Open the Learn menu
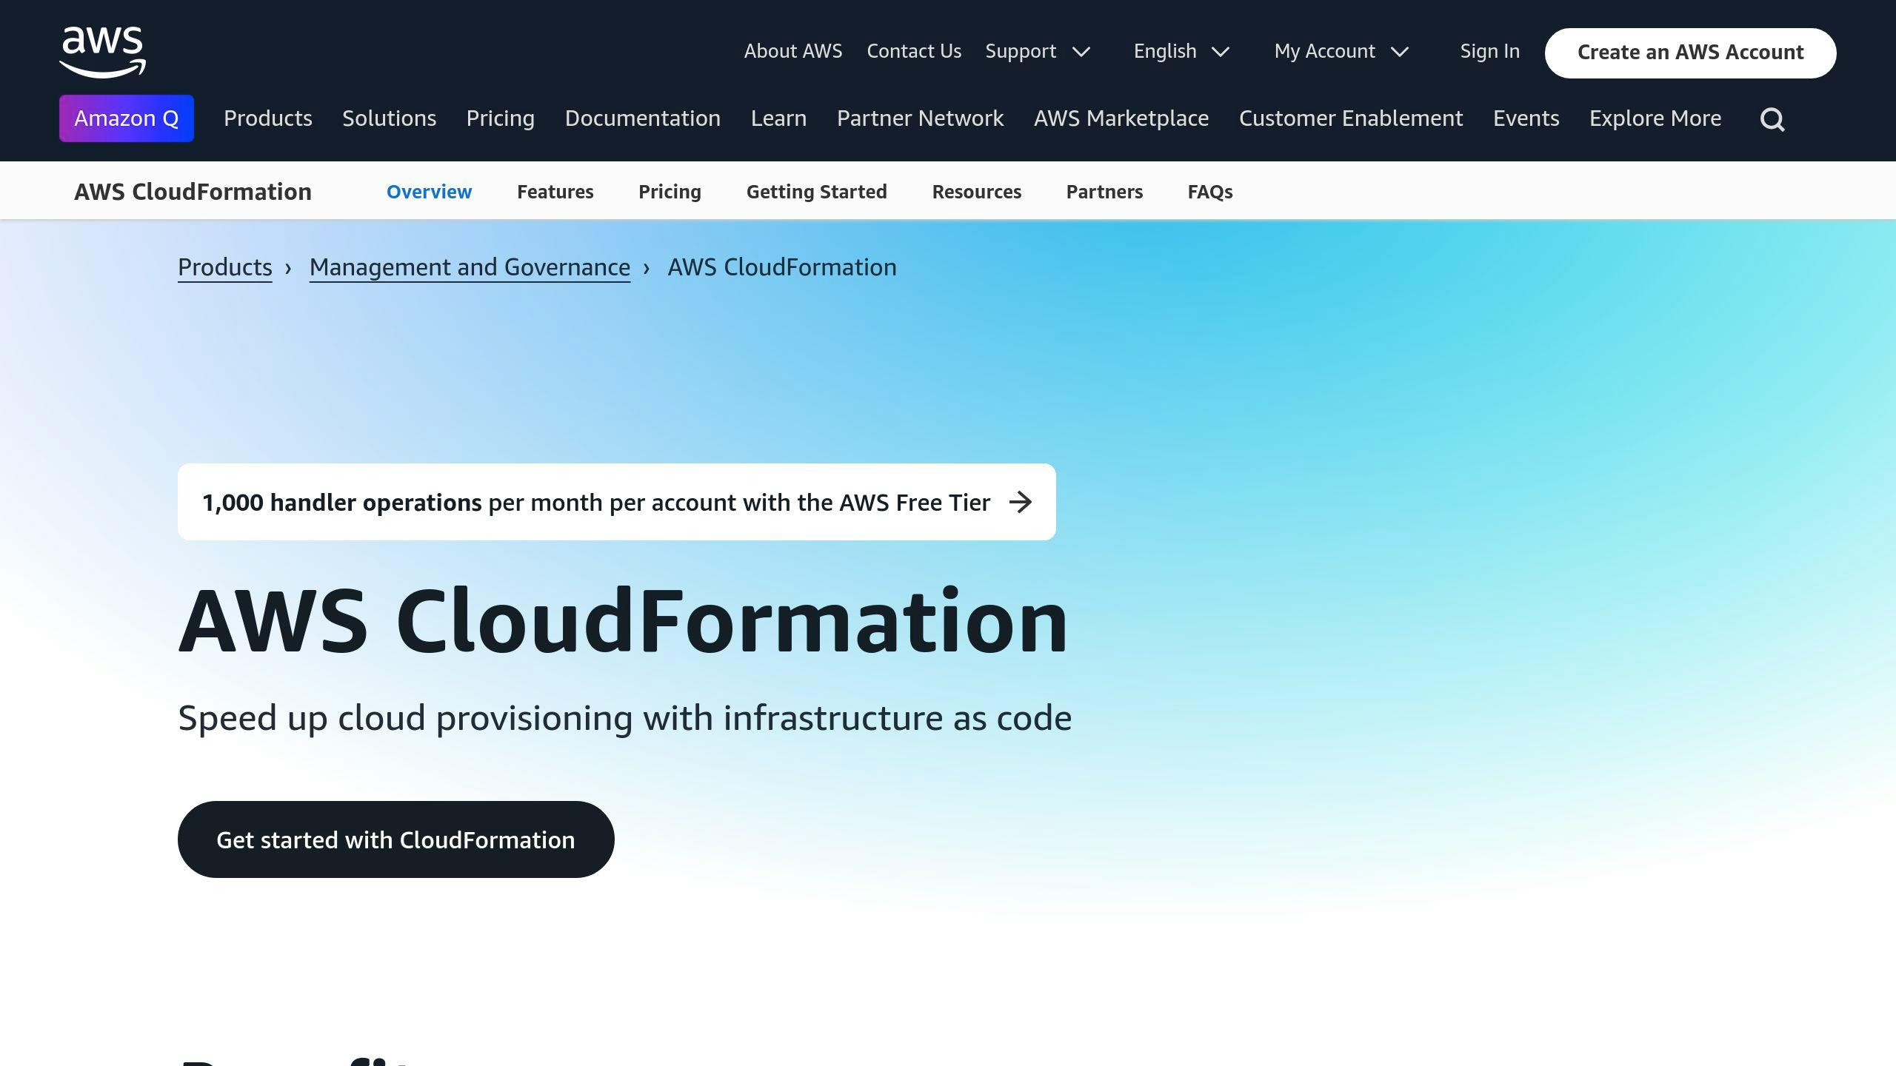Viewport: 1896px width, 1066px height. coord(778,118)
